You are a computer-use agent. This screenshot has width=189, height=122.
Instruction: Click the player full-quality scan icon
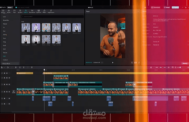[x=132, y=63]
